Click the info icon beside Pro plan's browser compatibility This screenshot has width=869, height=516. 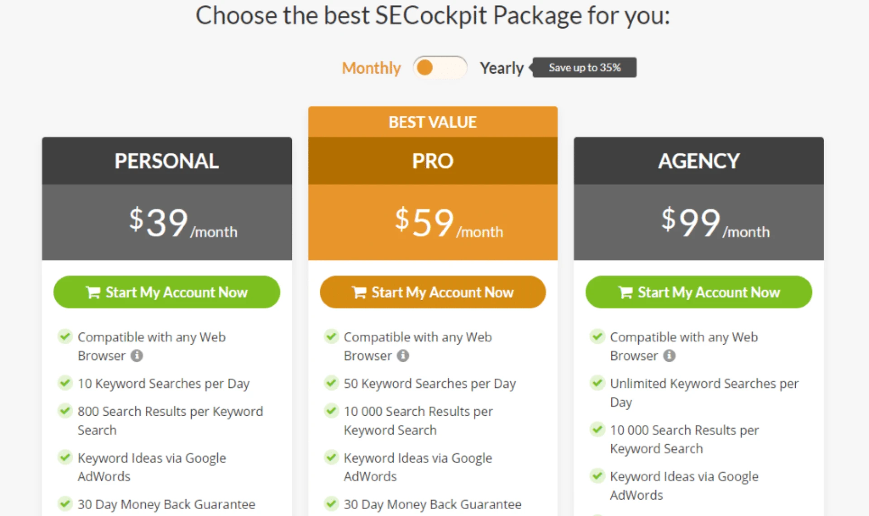click(403, 356)
